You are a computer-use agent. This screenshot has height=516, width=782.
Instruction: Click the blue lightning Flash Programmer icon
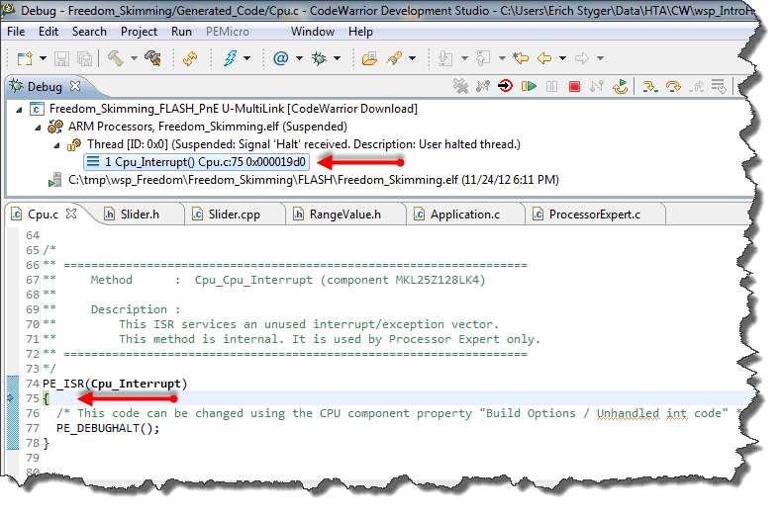pyautogui.click(x=230, y=58)
